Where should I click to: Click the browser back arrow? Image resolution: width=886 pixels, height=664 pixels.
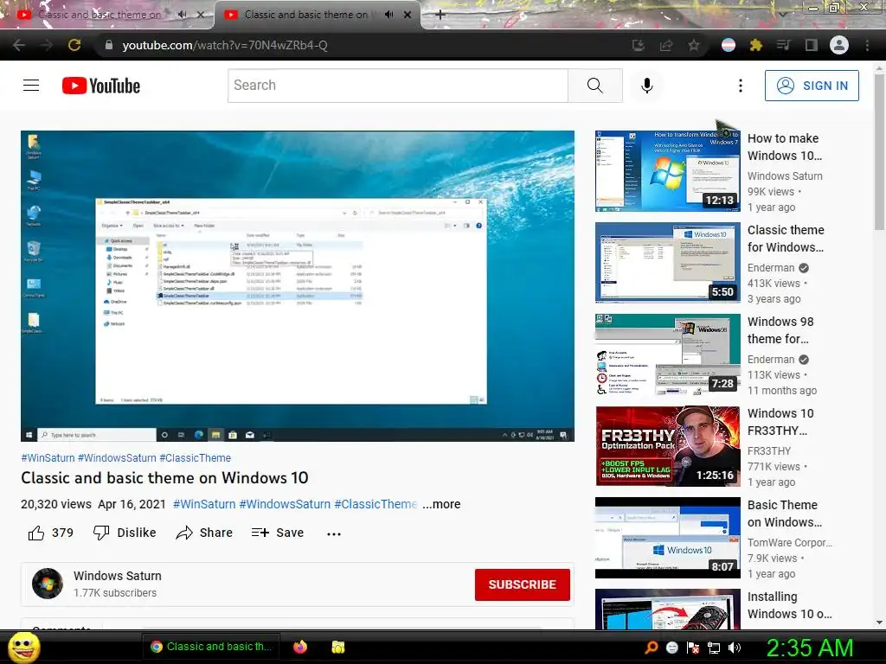point(19,45)
